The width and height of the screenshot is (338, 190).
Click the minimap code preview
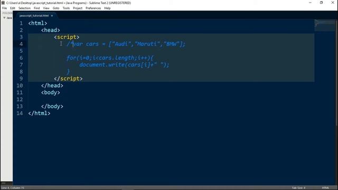pyautogui.click(x=325, y=25)
